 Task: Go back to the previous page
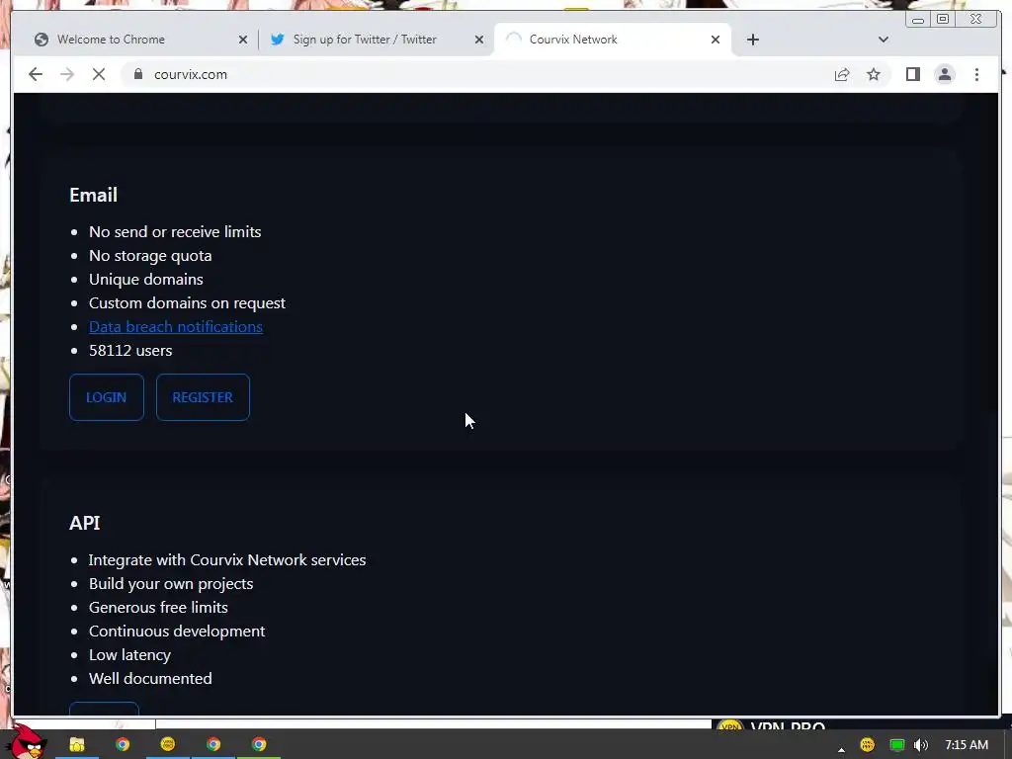click(36, 74)
